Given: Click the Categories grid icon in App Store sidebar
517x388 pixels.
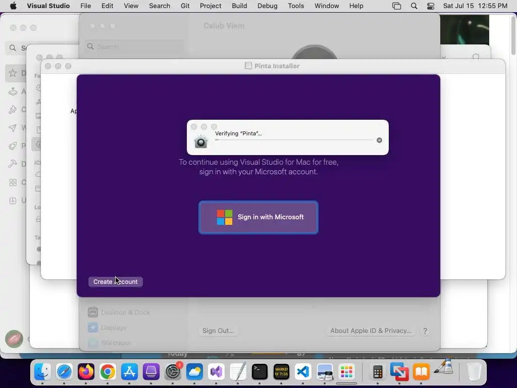Looking at the screenshot, I should click(13, 182).
